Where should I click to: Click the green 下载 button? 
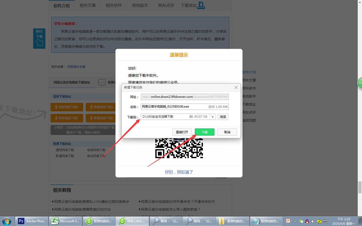click(204, 132)
